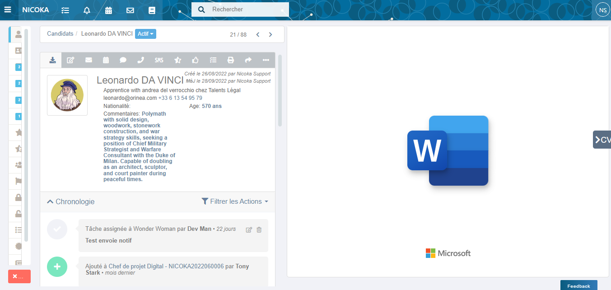Print the candidate profile
Screen dimensions: 611x290
tap(231, 60)
